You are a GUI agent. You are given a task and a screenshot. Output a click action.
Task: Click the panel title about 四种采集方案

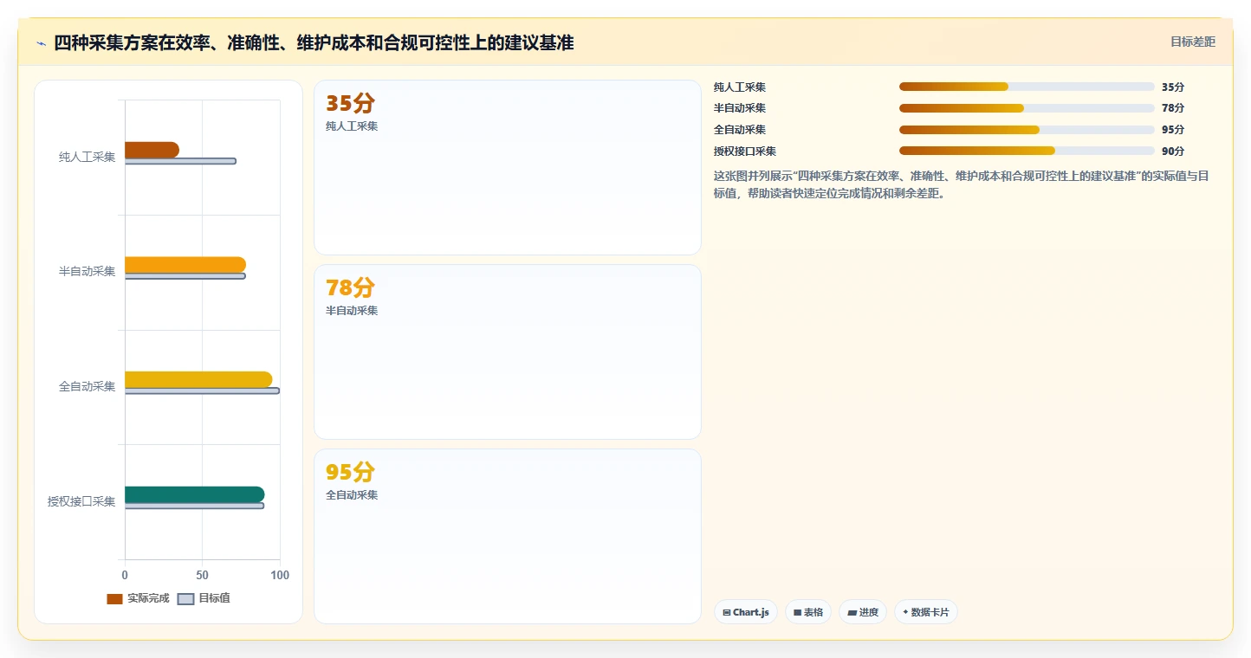click(x=314, y=42)
